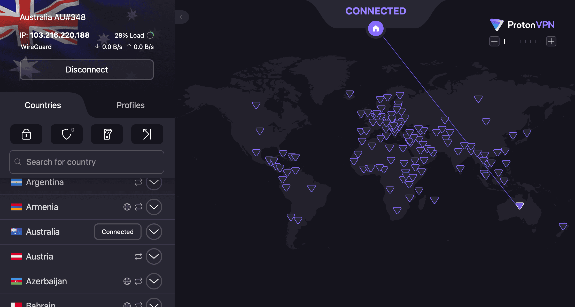Screen dimensions: 575x307
Task: Expand the Australia server list
Action: click(x=154, y=232)
